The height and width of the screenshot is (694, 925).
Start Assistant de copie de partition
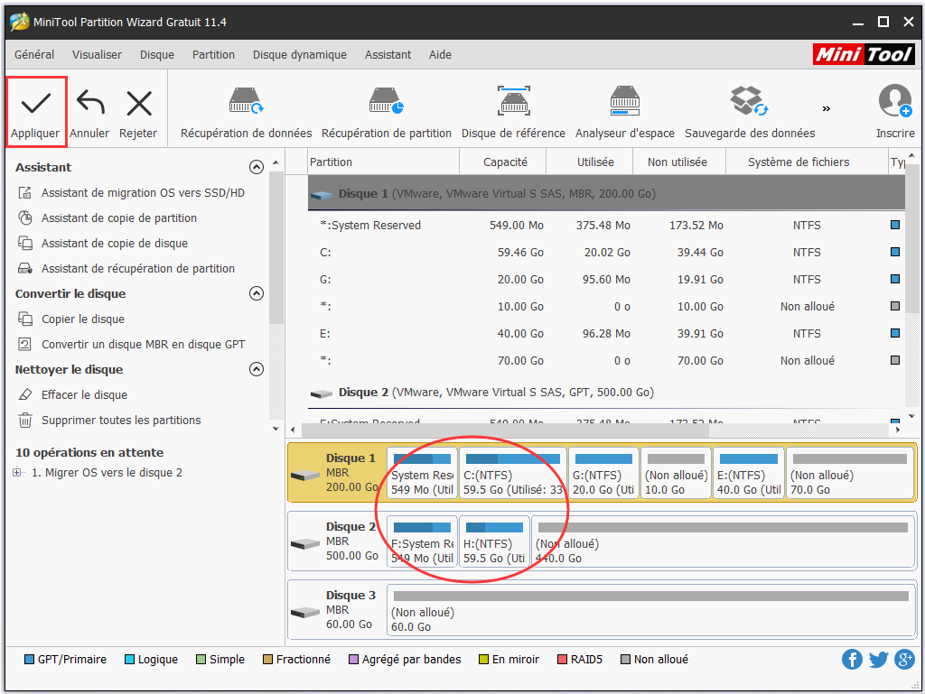click(118, 218)
